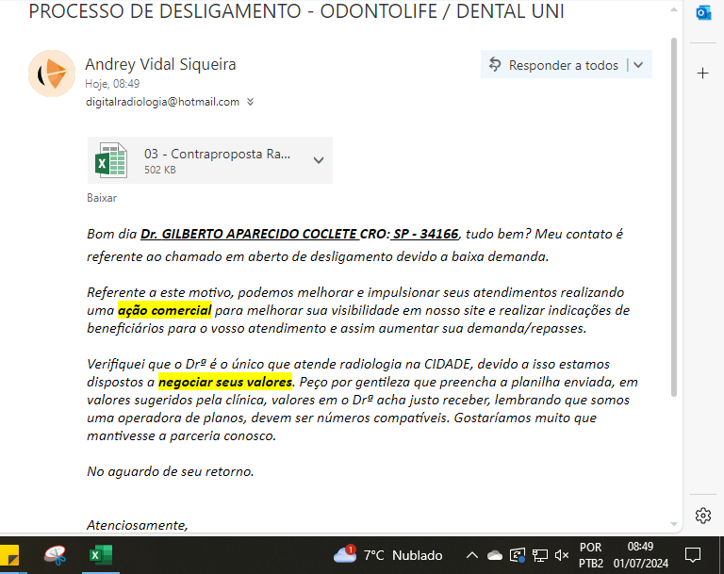Open the Snipping Tool taskbar icon
Viewport: 724px width, 574px height.
click(x=55, y=554)
